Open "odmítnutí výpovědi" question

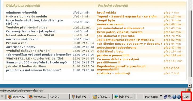point(22,13)
